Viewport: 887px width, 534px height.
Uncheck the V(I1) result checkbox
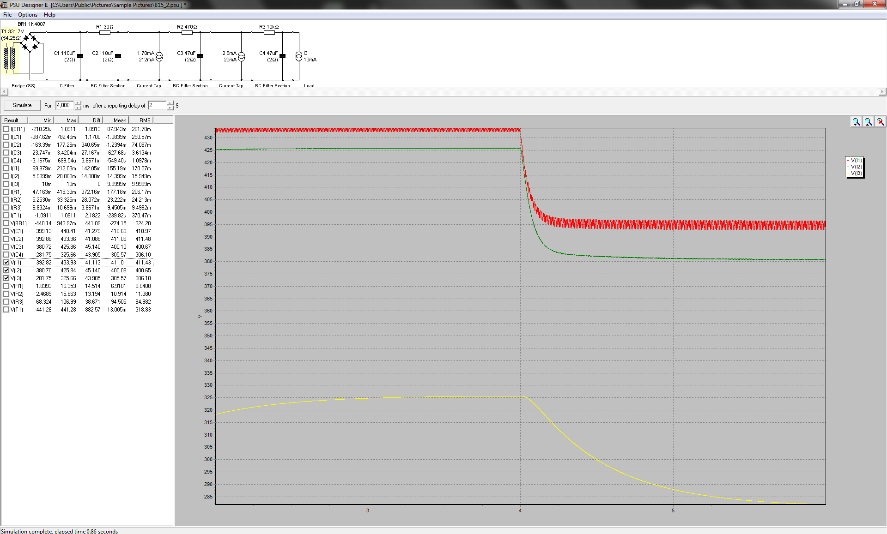coord(6,262)
